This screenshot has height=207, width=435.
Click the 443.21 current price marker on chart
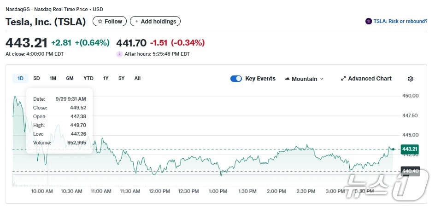(409, 149)
